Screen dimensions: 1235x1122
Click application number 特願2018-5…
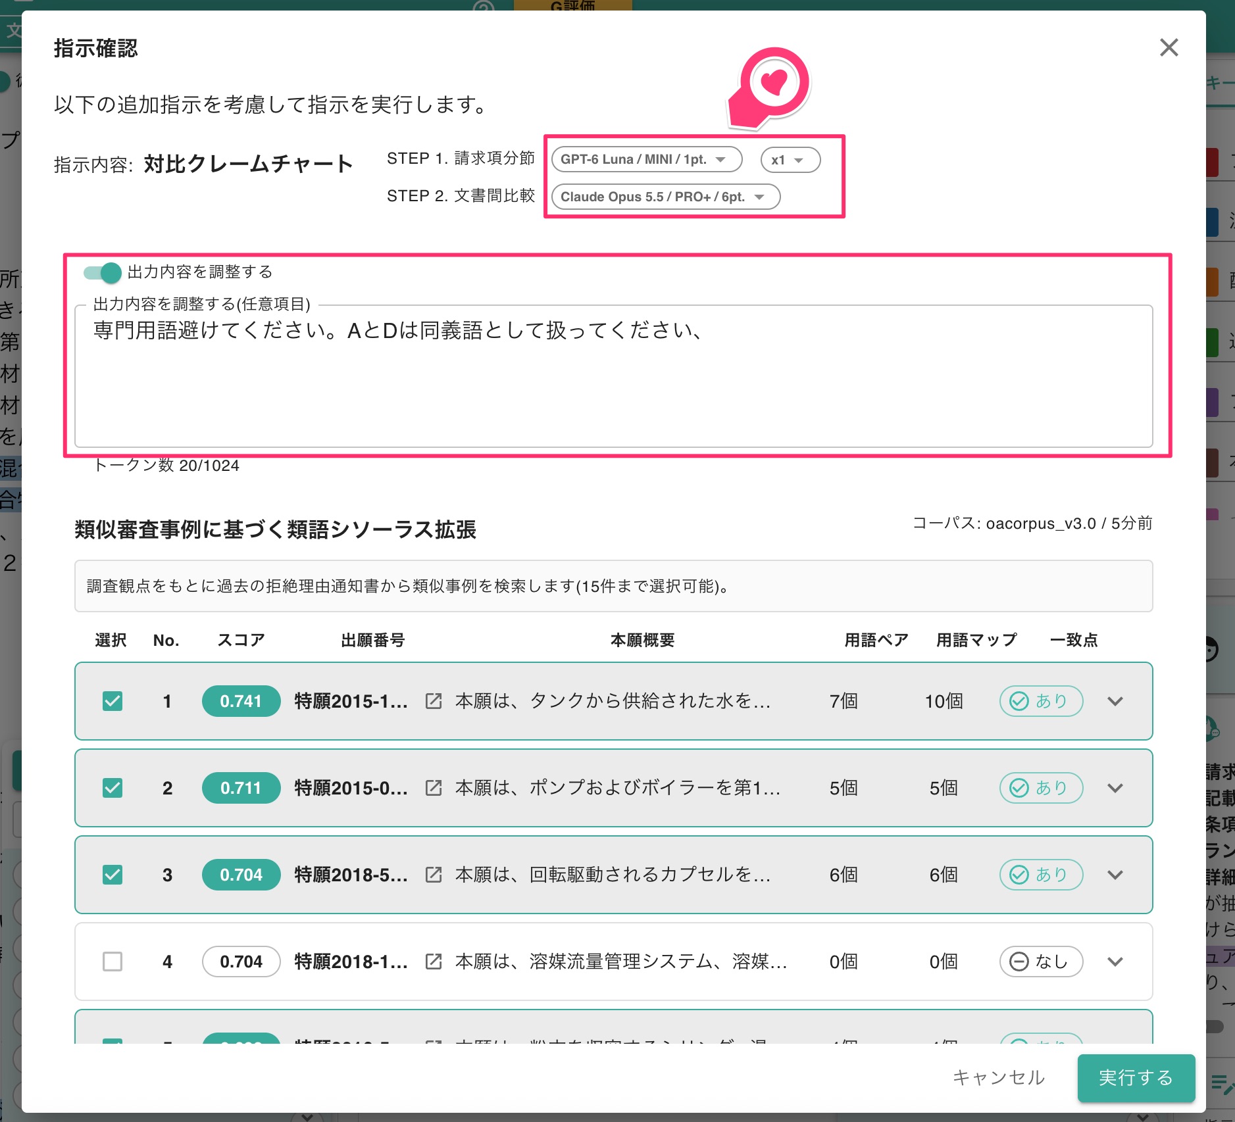click(x=351, y=875)
